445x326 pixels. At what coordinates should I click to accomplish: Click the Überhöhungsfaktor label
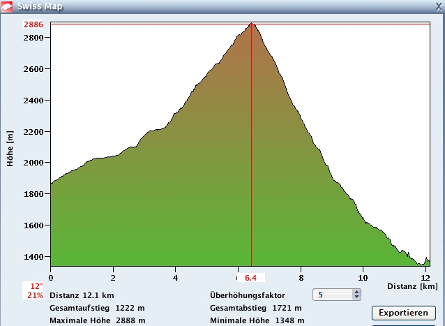pos(247,295)
